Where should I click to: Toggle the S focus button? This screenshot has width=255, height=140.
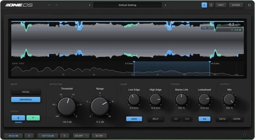[x=18, y=118]
